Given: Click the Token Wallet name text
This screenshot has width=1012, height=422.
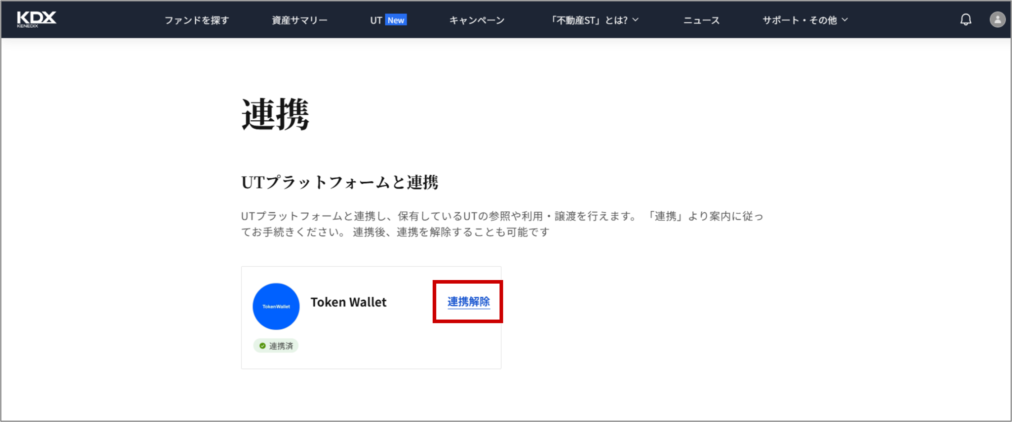Looking at the screenshot, I should [348, 302].
